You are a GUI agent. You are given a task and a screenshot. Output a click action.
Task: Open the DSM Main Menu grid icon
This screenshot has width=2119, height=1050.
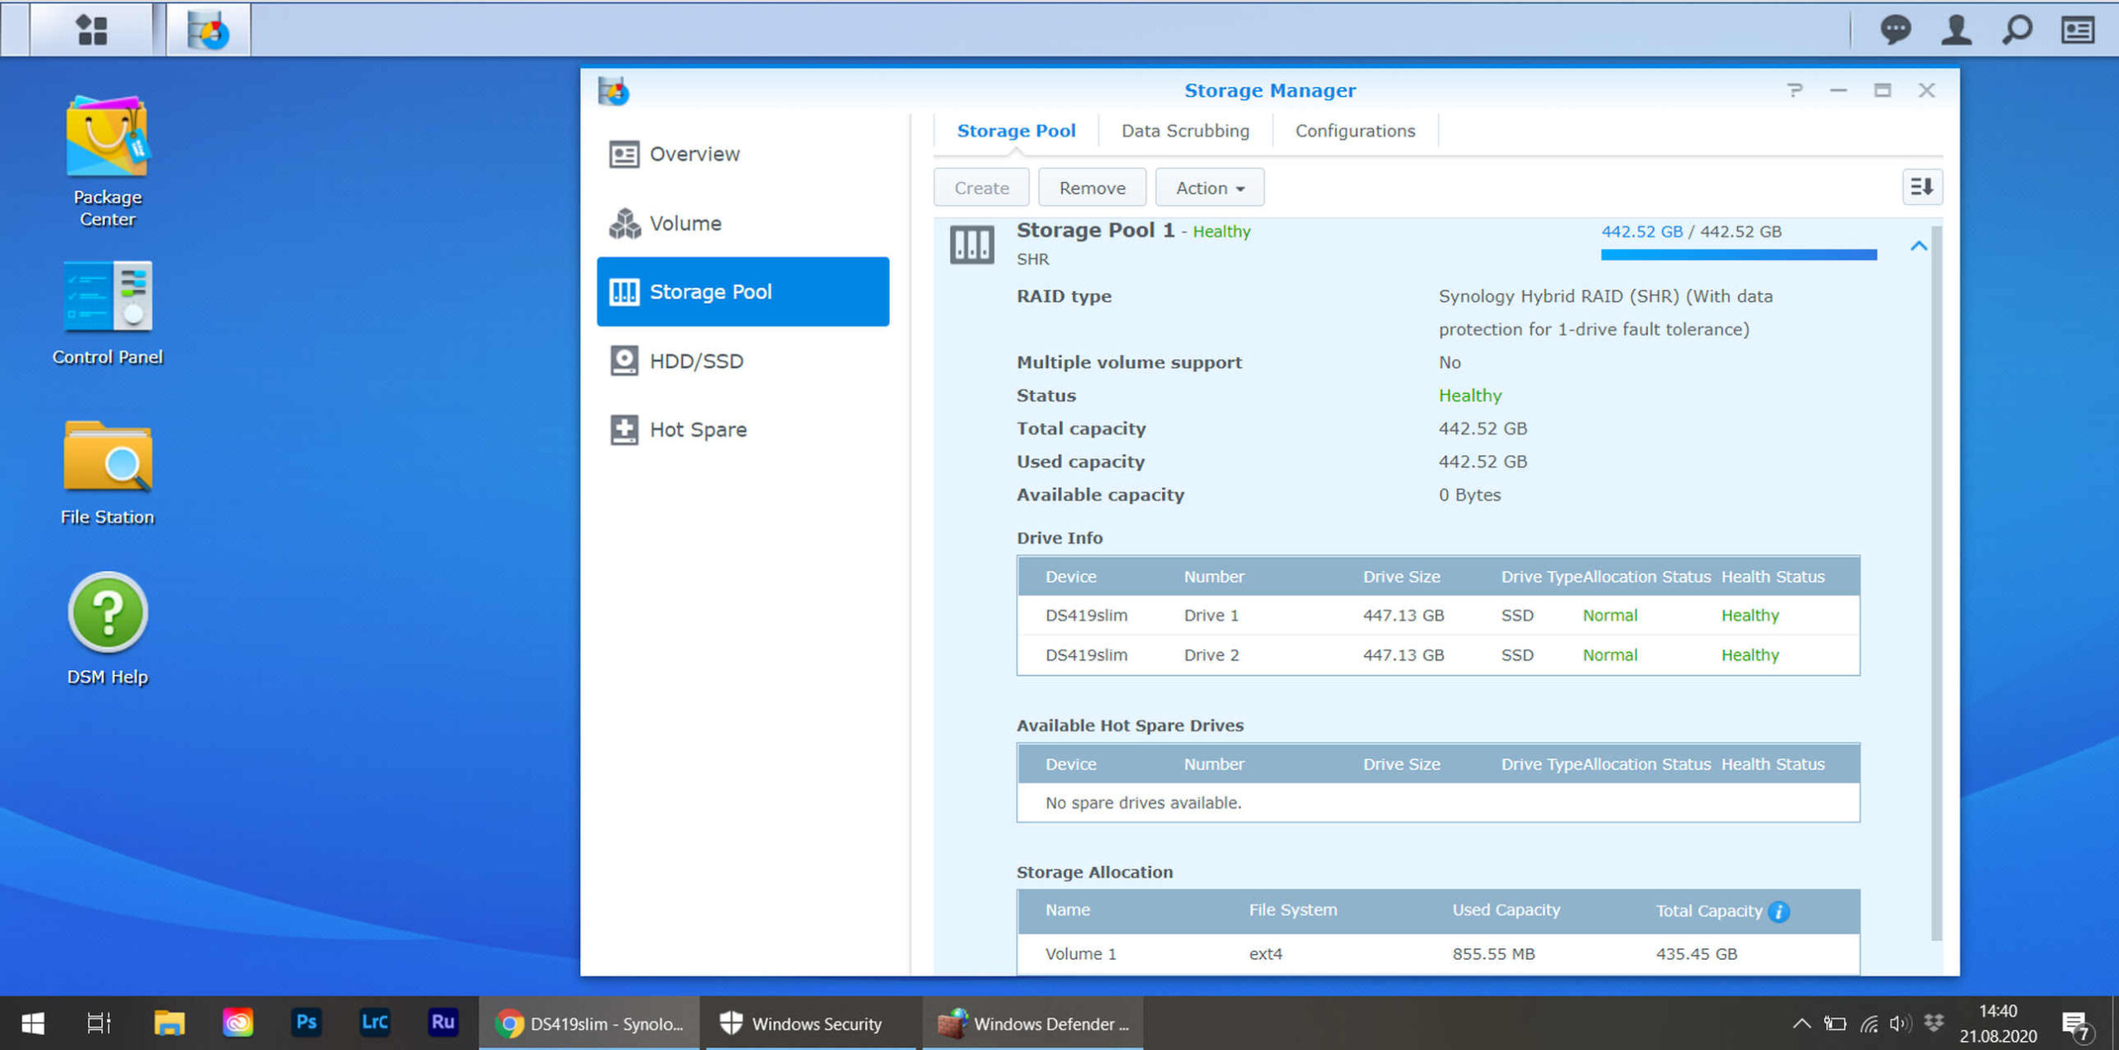click(91, 30)
